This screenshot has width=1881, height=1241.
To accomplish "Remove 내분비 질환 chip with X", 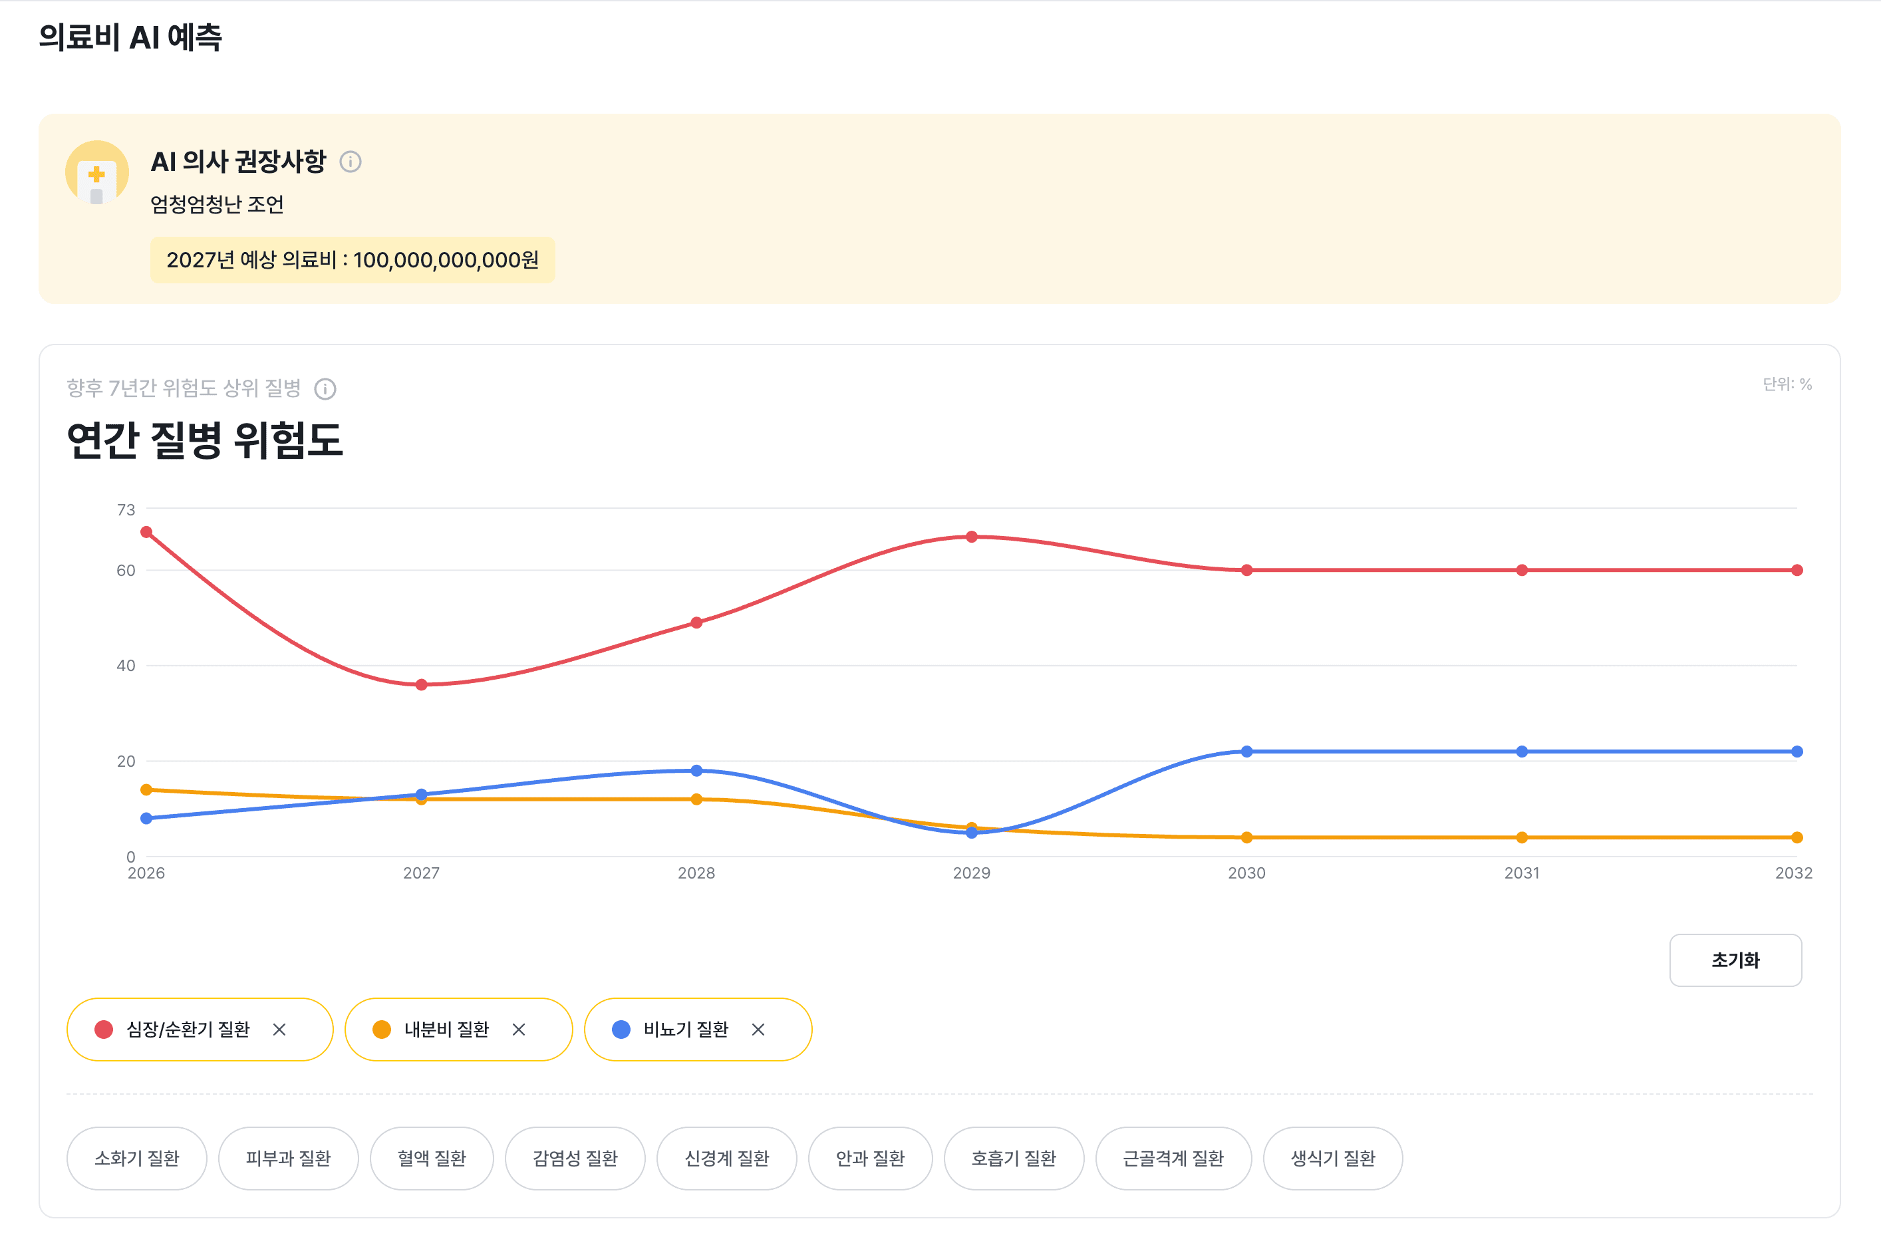I will click(x=518, y=1029).
